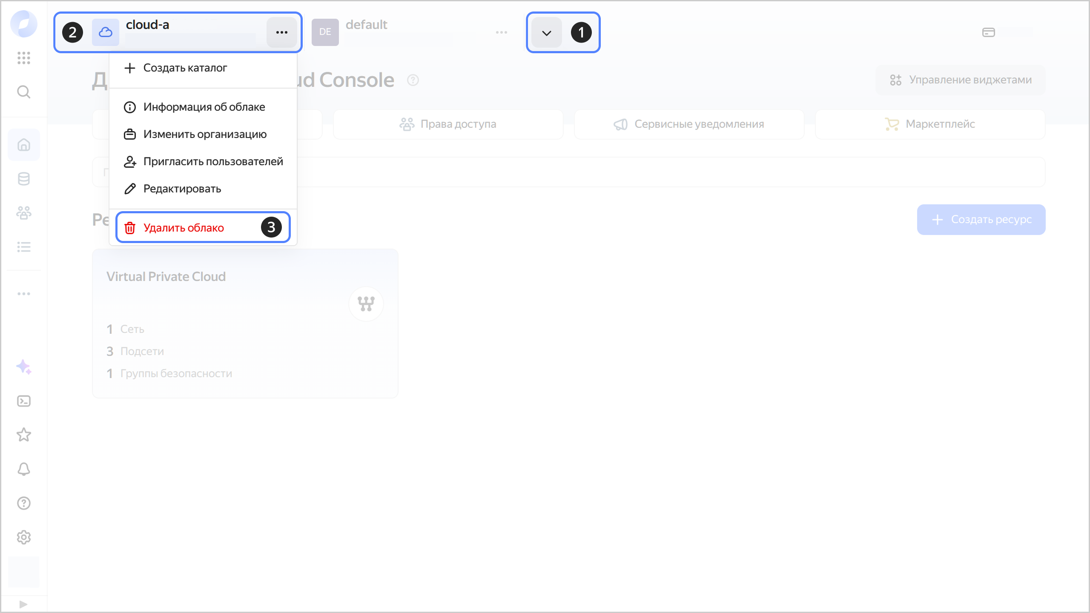Image resolution: width=1090 pixels, height=613 pixels.
Task: Open the default folder three-dots menu
Action: click(x=501, y=32)
